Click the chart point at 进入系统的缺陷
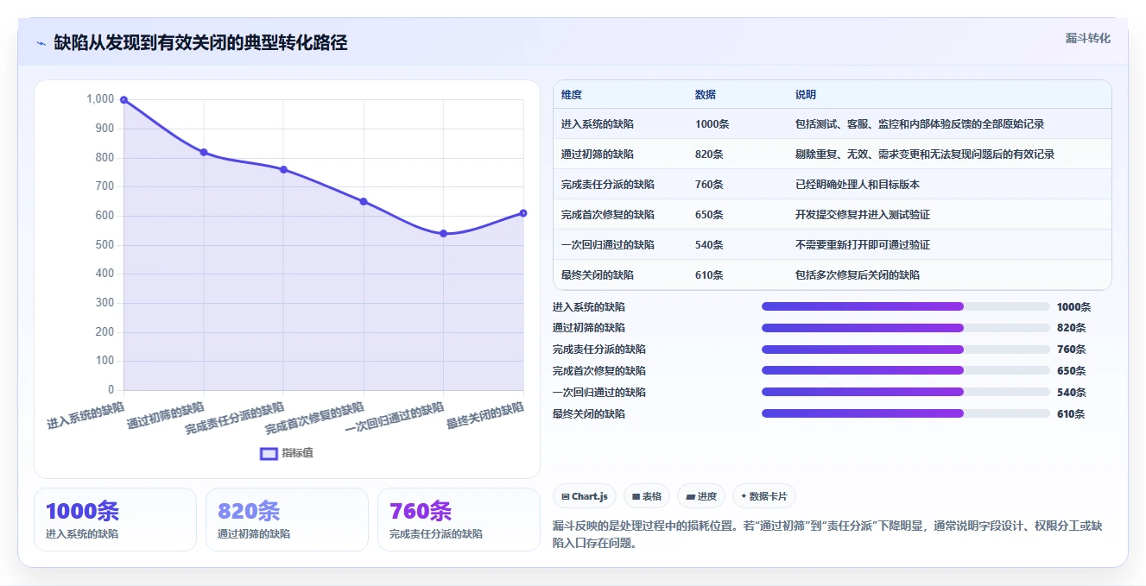 click(x=123, y=100)
